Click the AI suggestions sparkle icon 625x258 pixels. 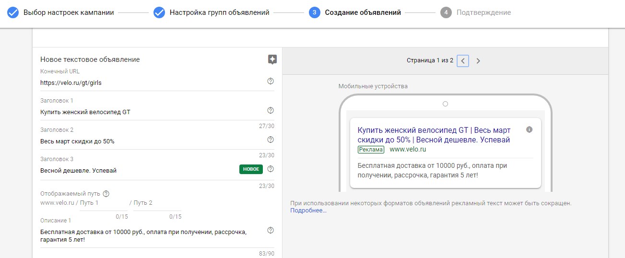tap(272, 59)
